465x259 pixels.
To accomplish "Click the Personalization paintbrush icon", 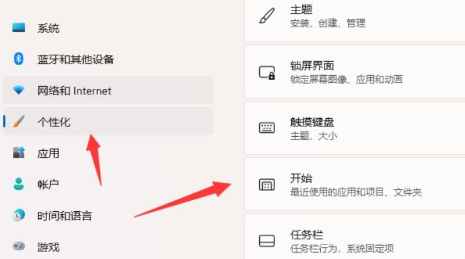I will pyautogui.click(x=19, y=122).
